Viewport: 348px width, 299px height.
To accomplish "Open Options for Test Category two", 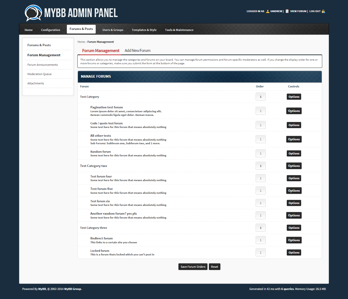I will [294, 166].
